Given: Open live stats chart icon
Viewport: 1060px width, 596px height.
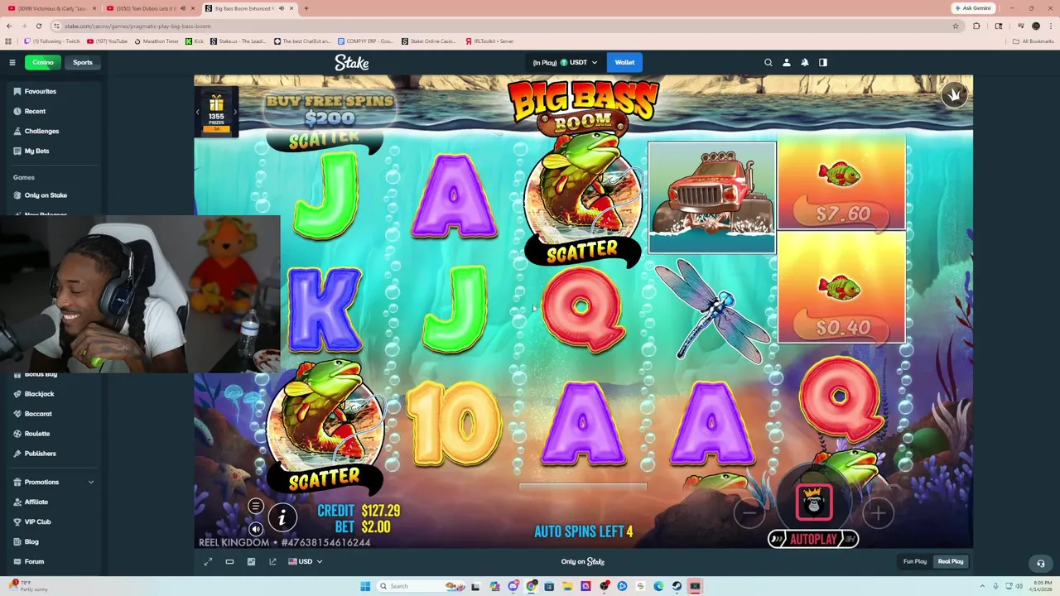Looking at the screenshot, I should point(251,561).
